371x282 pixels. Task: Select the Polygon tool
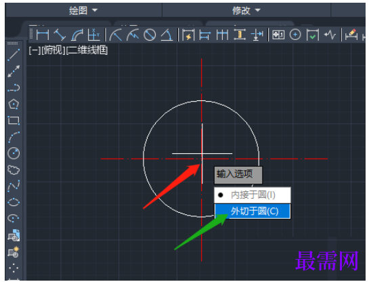click(14, 104)
